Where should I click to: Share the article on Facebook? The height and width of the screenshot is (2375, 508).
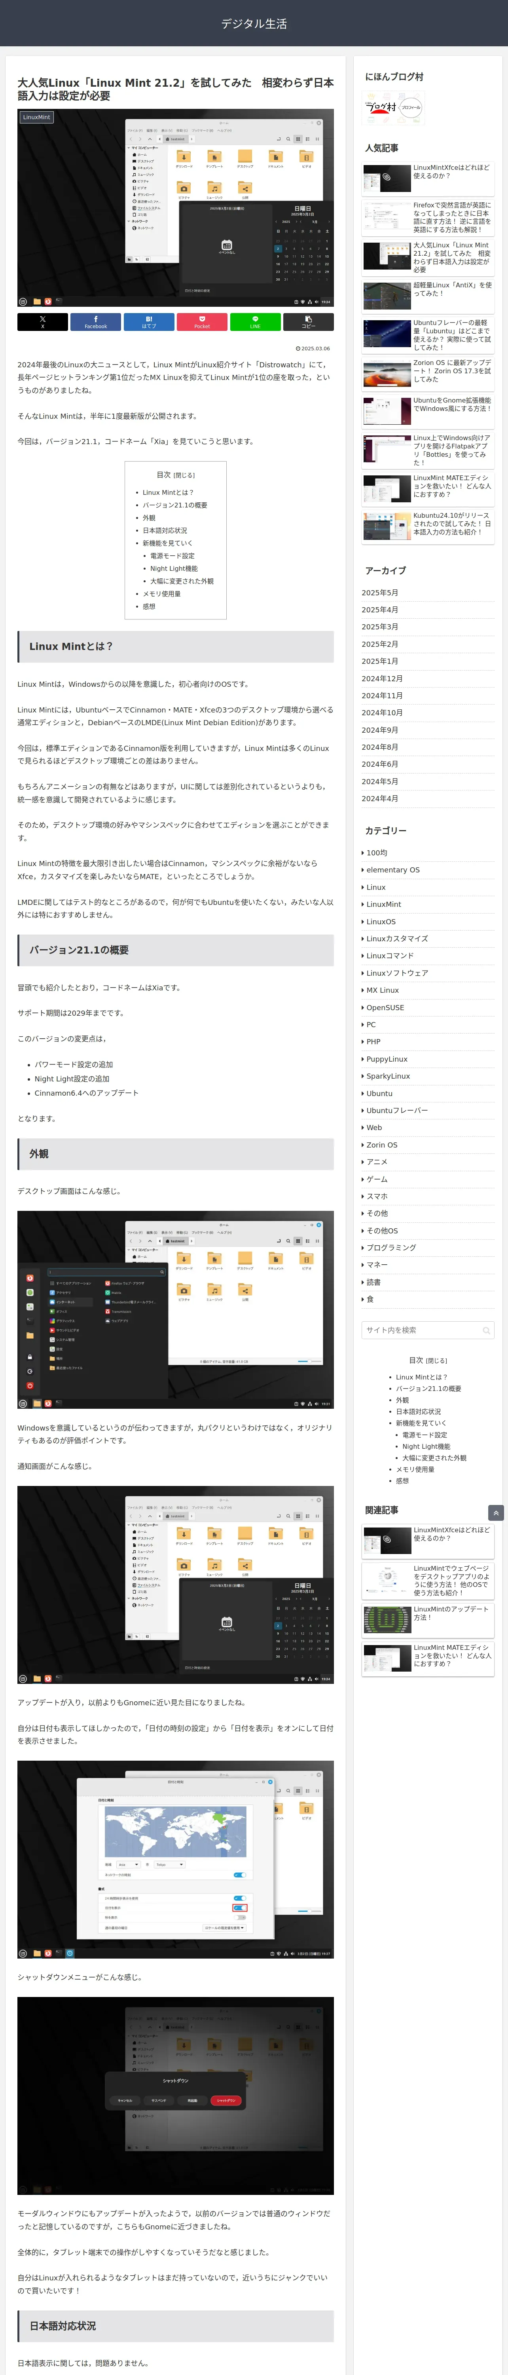tap(96, 322)
